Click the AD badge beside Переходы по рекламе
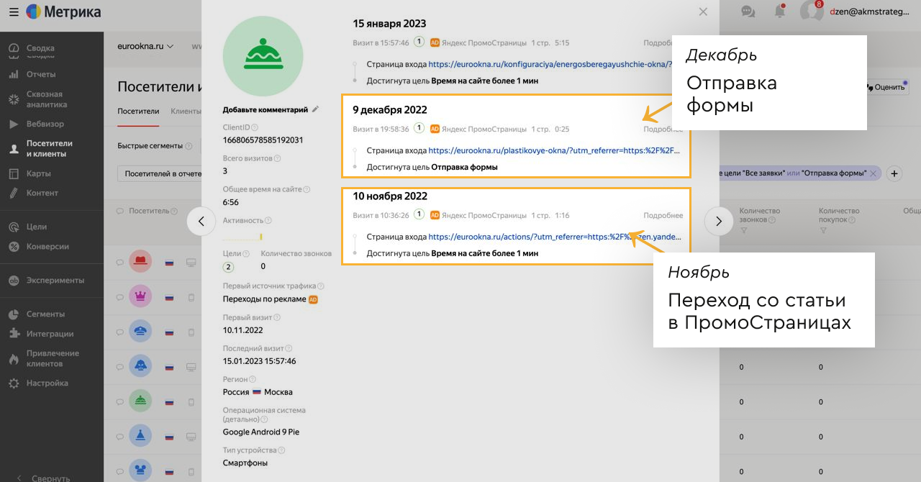Screen dimensions: 921x482 click(x=313, y=299)
